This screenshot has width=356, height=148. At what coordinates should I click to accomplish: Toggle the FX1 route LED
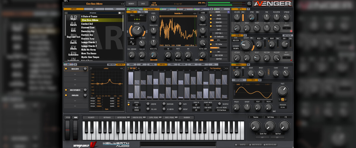pyautogui.click(x=211, y=52)
